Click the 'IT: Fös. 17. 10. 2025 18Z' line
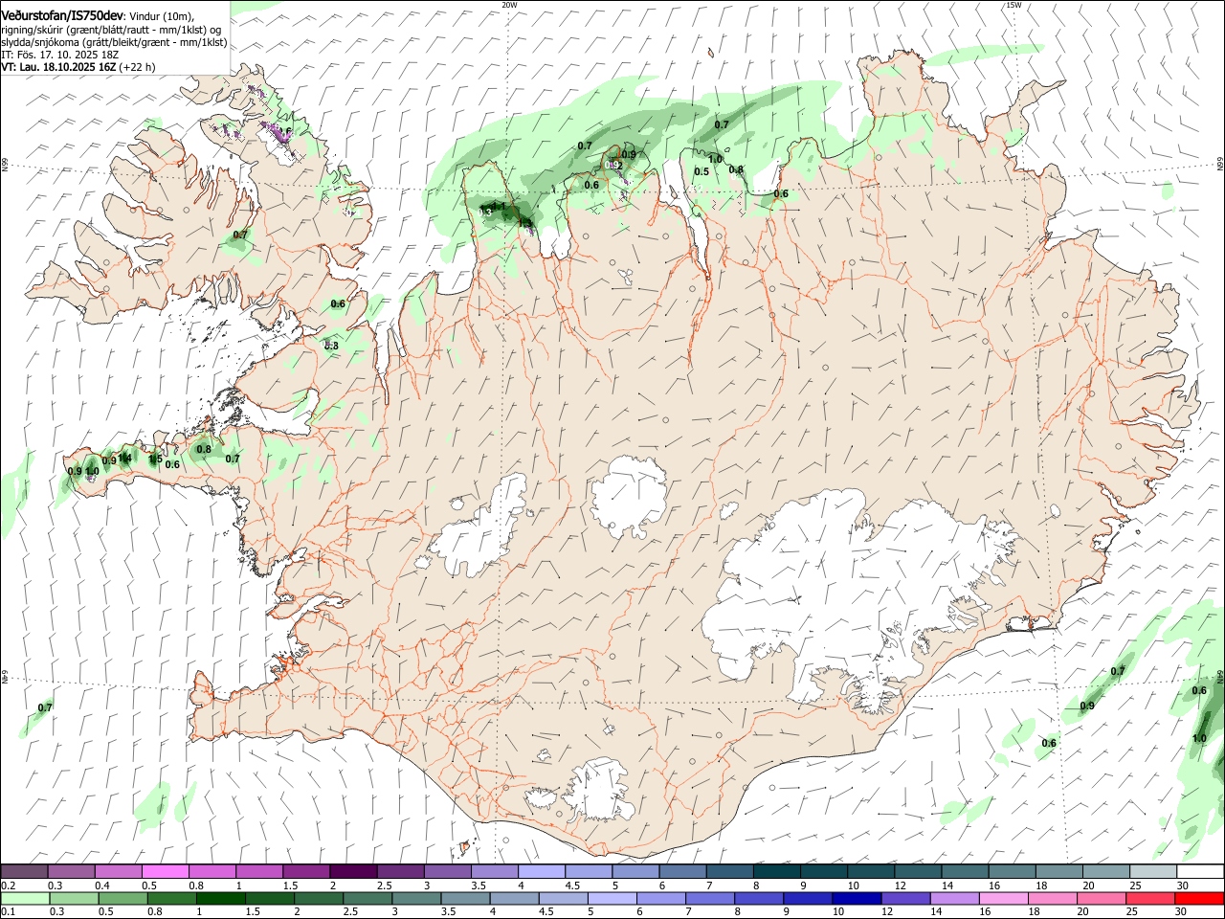Viewport: 1225px width, 919px height. pos(58,55)
